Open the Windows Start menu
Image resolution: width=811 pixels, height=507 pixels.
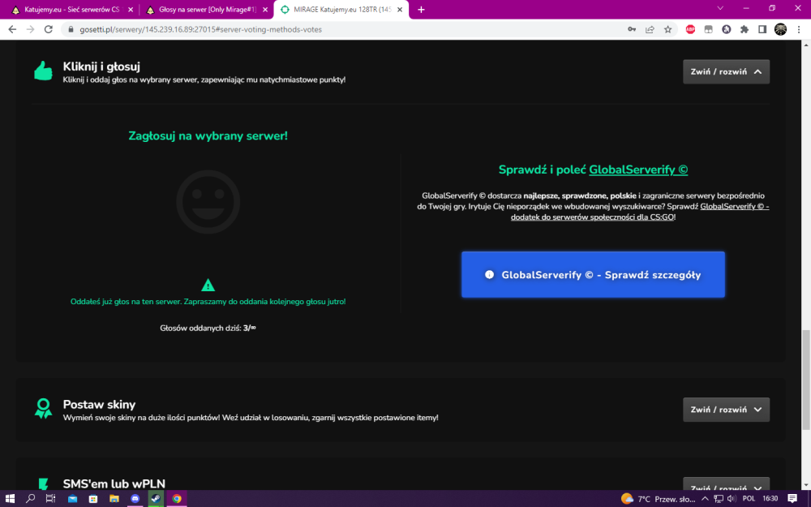(10, 499)
